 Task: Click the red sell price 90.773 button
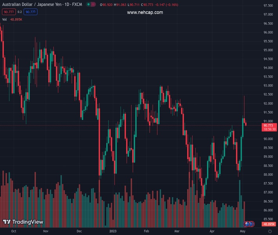point(9,12)
